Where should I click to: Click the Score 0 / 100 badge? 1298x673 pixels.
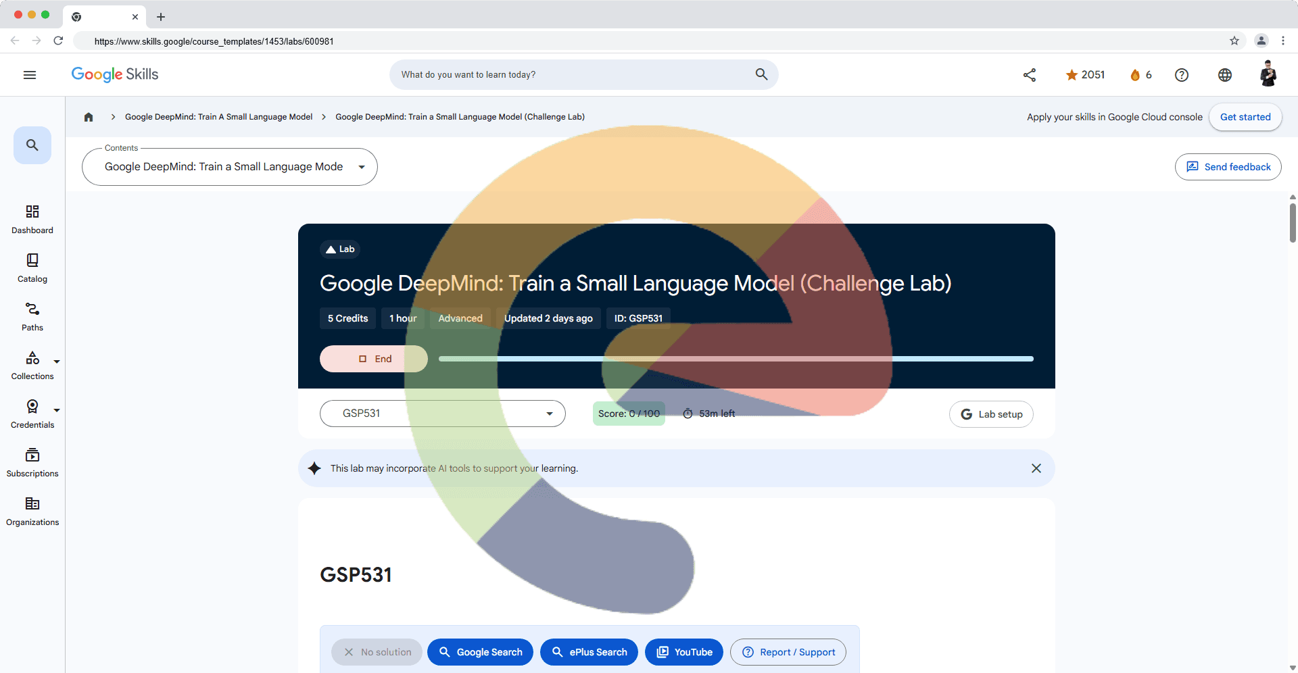click(629, 414)
